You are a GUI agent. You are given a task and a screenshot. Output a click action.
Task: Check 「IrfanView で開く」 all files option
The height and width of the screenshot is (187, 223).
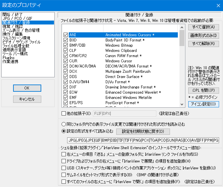64,181
